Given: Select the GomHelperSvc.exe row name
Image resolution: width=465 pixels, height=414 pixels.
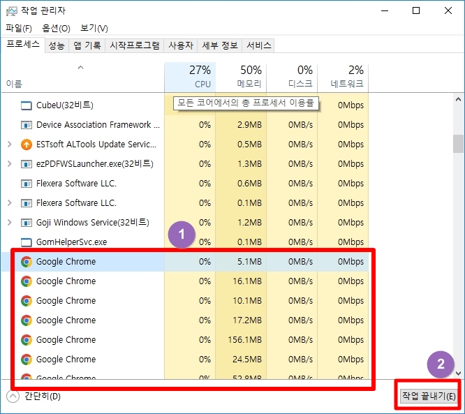Looking at the screenshot, I should [71, 242].
